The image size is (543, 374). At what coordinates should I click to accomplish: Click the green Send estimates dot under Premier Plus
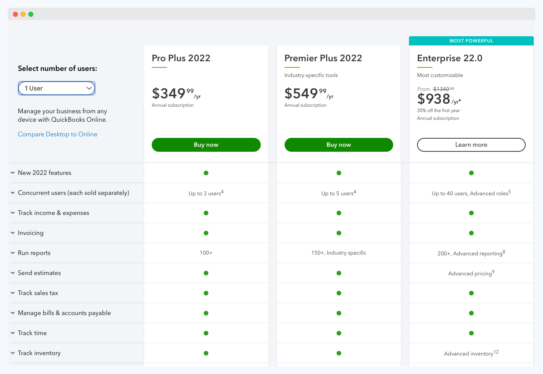click(339, 273)
